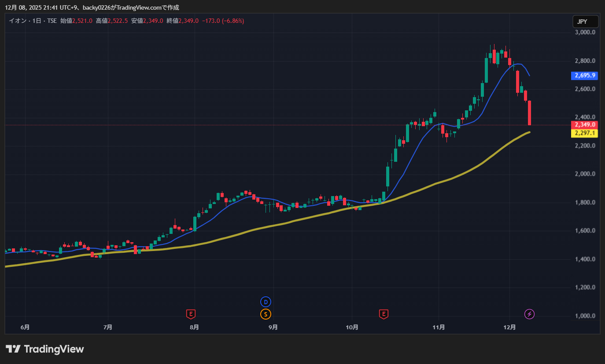Click the blue 2,695.9 price label
Screen dimensions: 605x364
click(x=585, y=76)
